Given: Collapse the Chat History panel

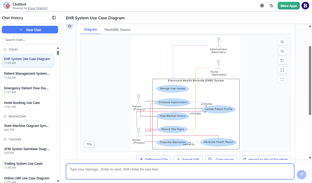Looking at the screenshot, I should click(54, 17).
